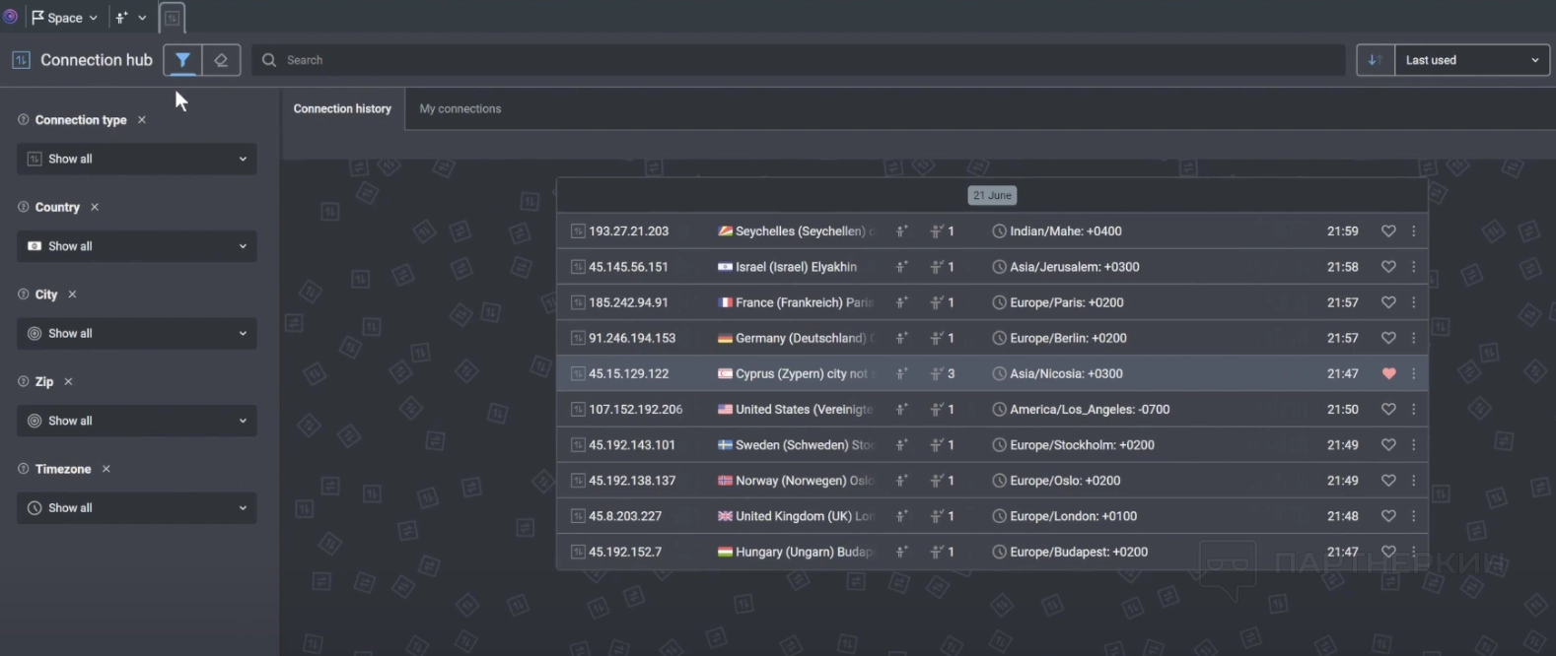The image size is (1556, 656).
Task: Open the Space menu in top bar
Action: pos(65,18)
